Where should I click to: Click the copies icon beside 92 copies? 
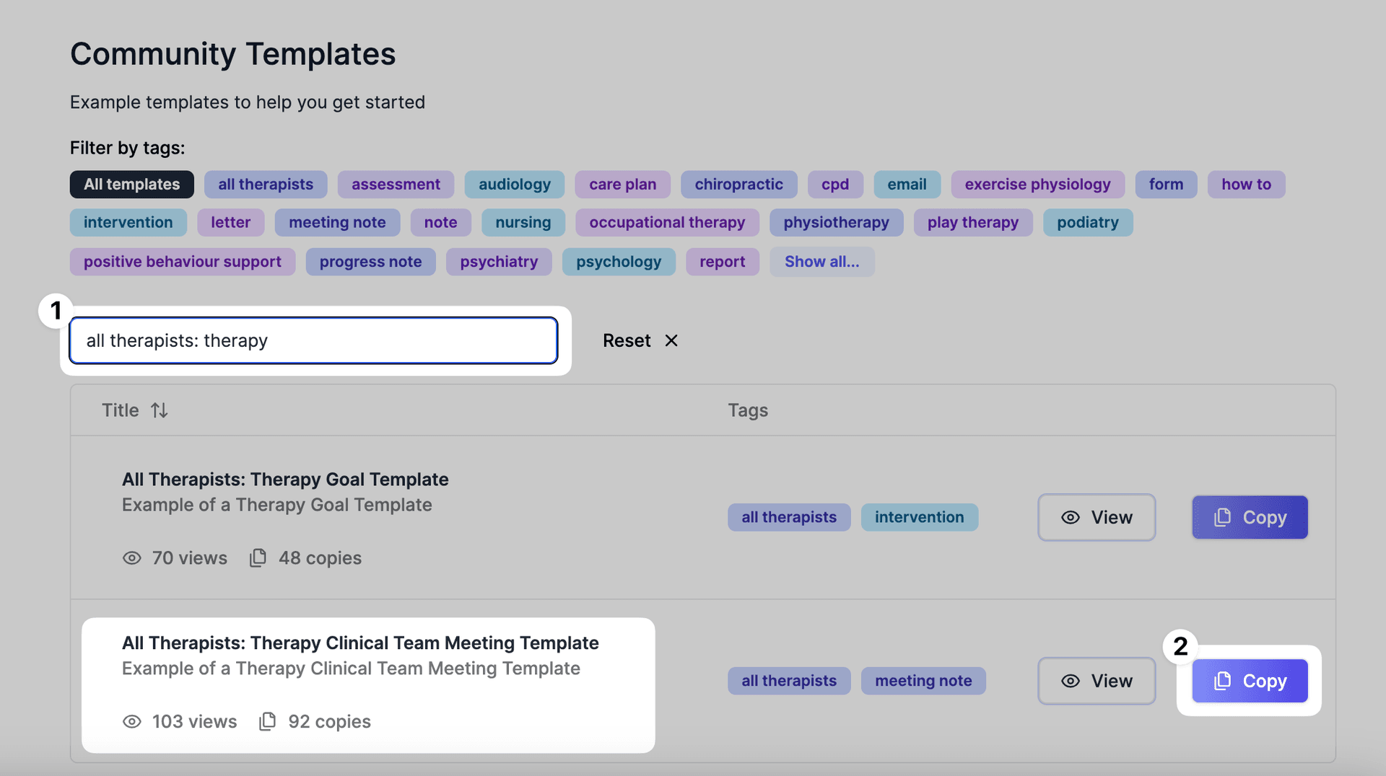(x=267, y=721)
